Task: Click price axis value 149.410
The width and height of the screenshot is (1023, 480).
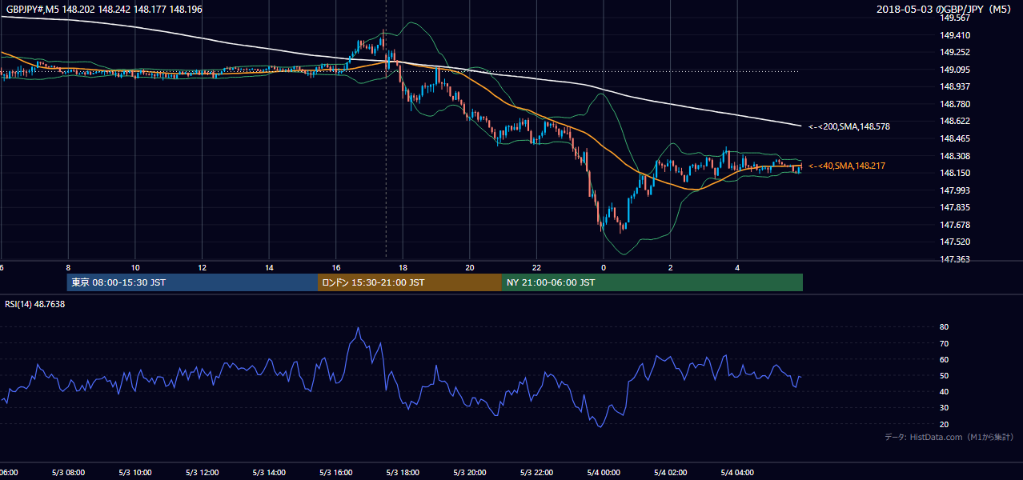Action: (x=955, y=35)
